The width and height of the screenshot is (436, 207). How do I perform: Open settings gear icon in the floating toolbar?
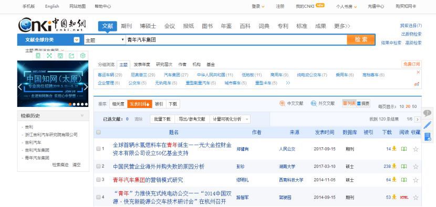82,56
